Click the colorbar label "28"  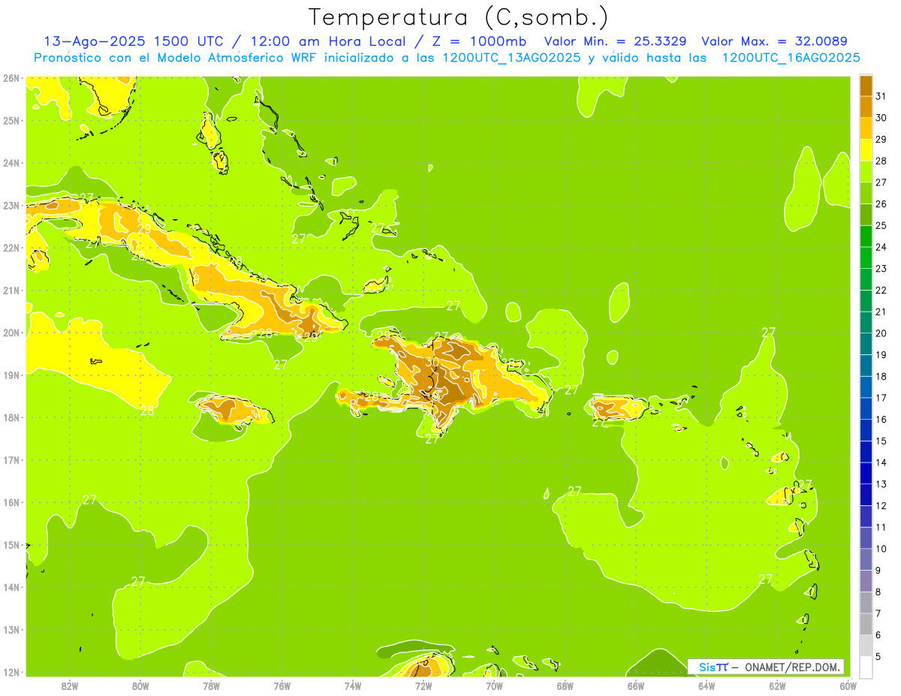tap(881, 161)
